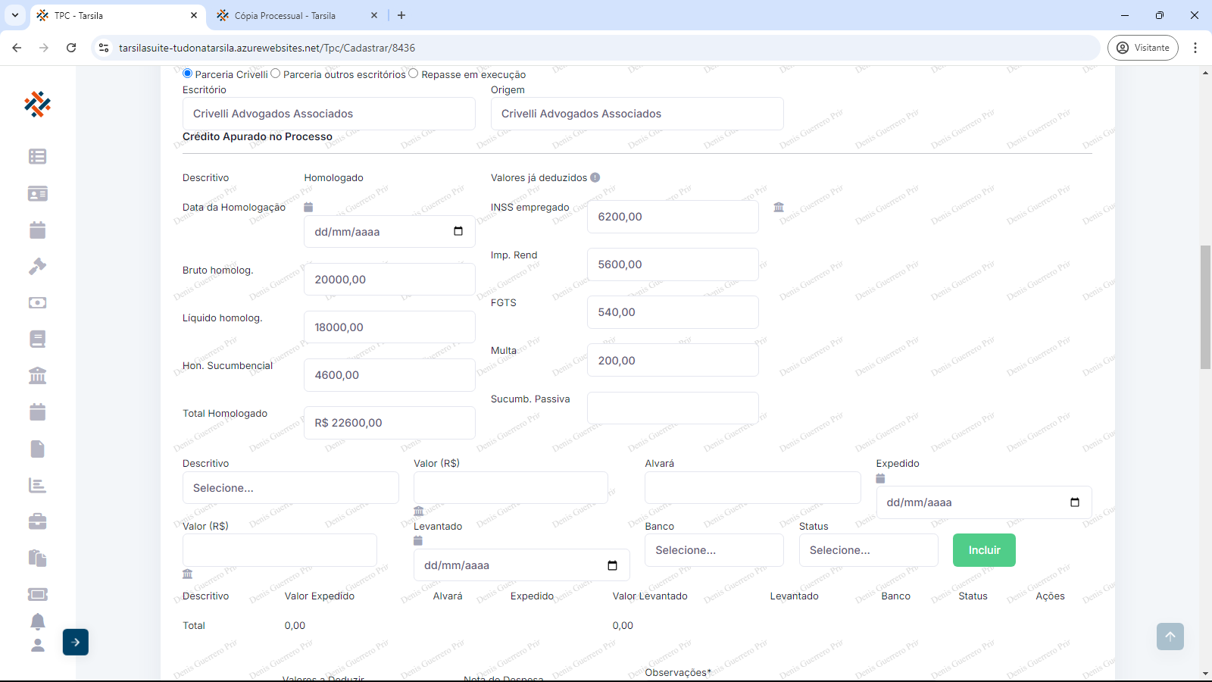Click the bar chart sidebar icon
Screen dimensions: 1212x682
tap(37, 485)
